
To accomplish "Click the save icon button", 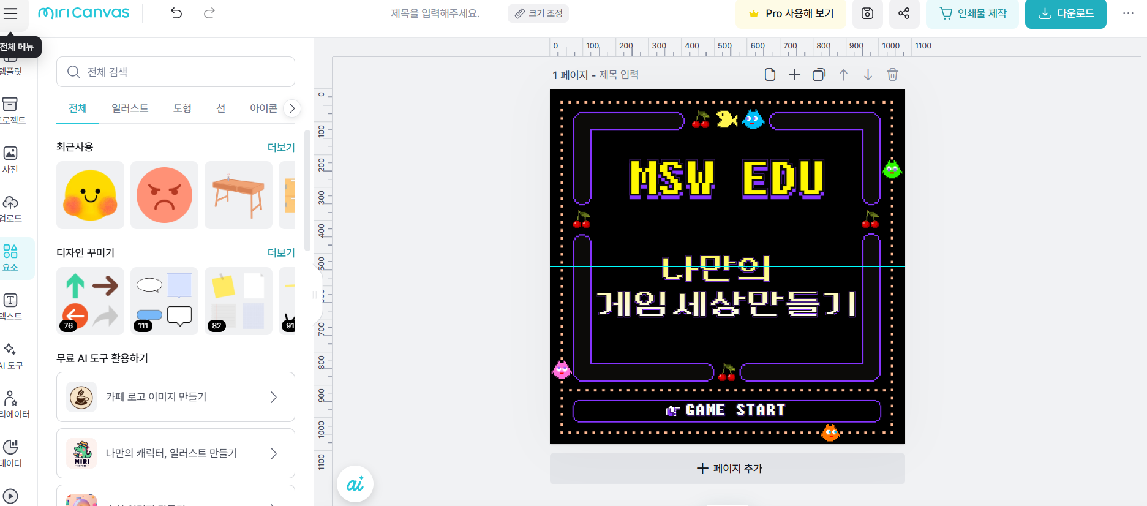I will pyautogui.click(x=868, y=13).
